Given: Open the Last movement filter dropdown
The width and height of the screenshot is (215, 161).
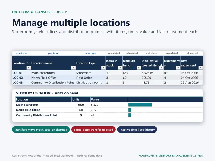Looking at the screenshot, I should point(200,68).
